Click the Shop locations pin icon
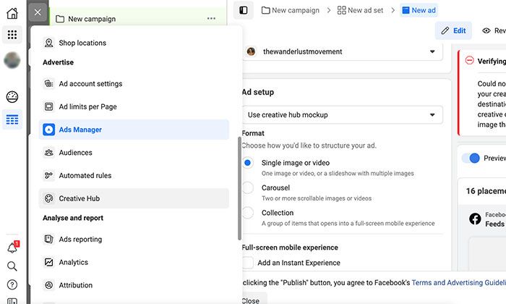506x304 pixels. coord(48,43)
